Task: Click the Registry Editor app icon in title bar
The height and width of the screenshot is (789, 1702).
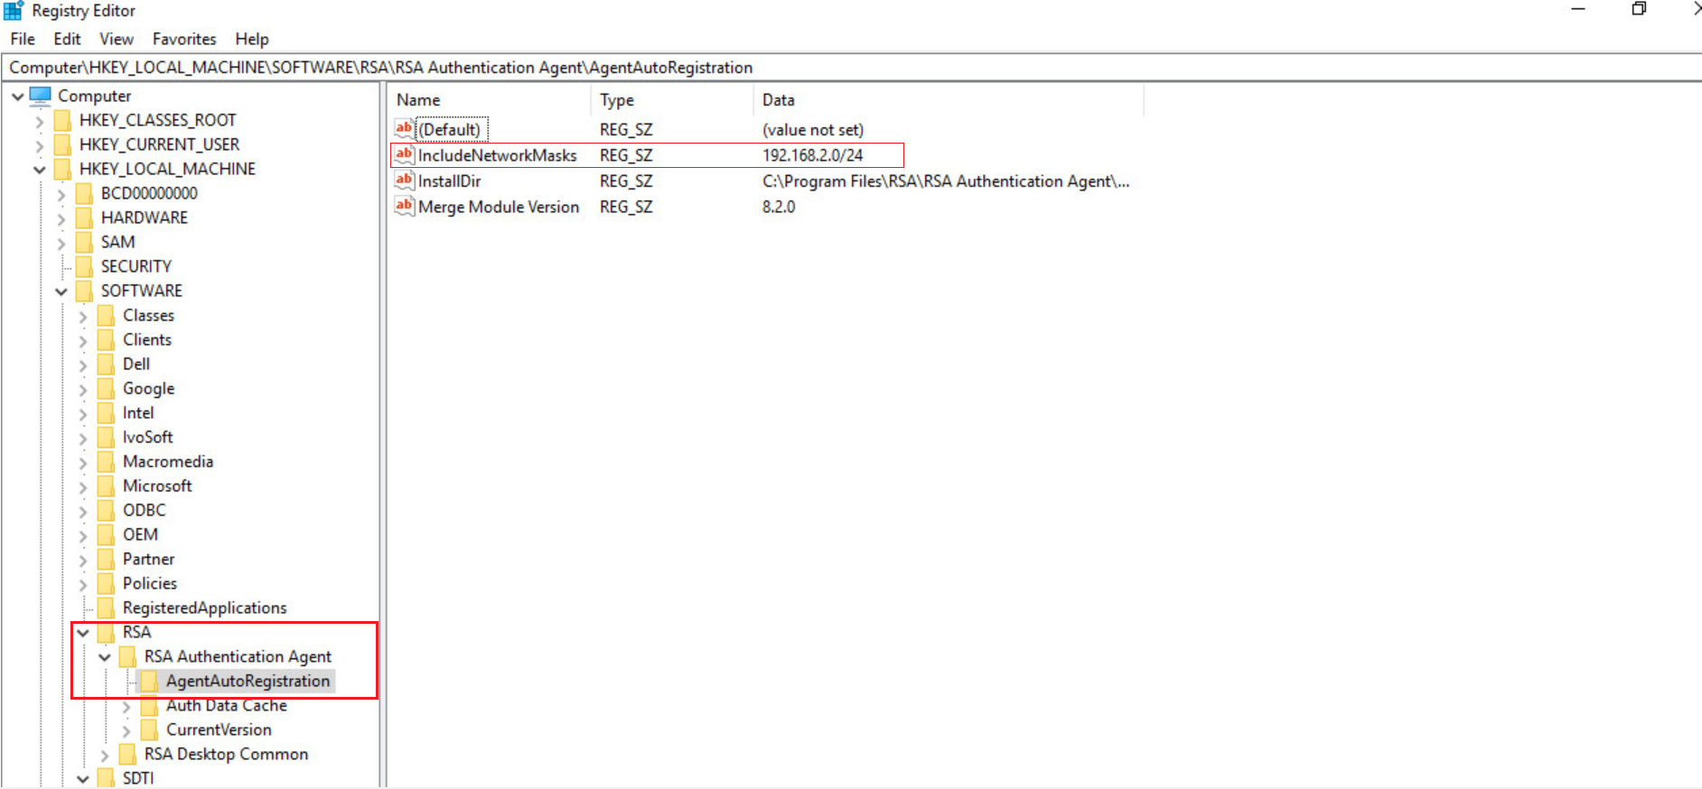Action: (14, 11)
